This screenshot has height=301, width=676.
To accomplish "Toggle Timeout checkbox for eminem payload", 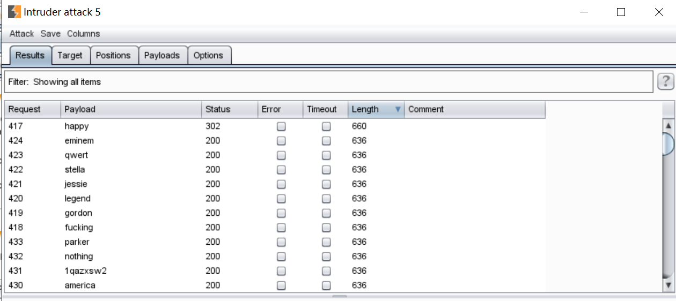I will point(326,141).
